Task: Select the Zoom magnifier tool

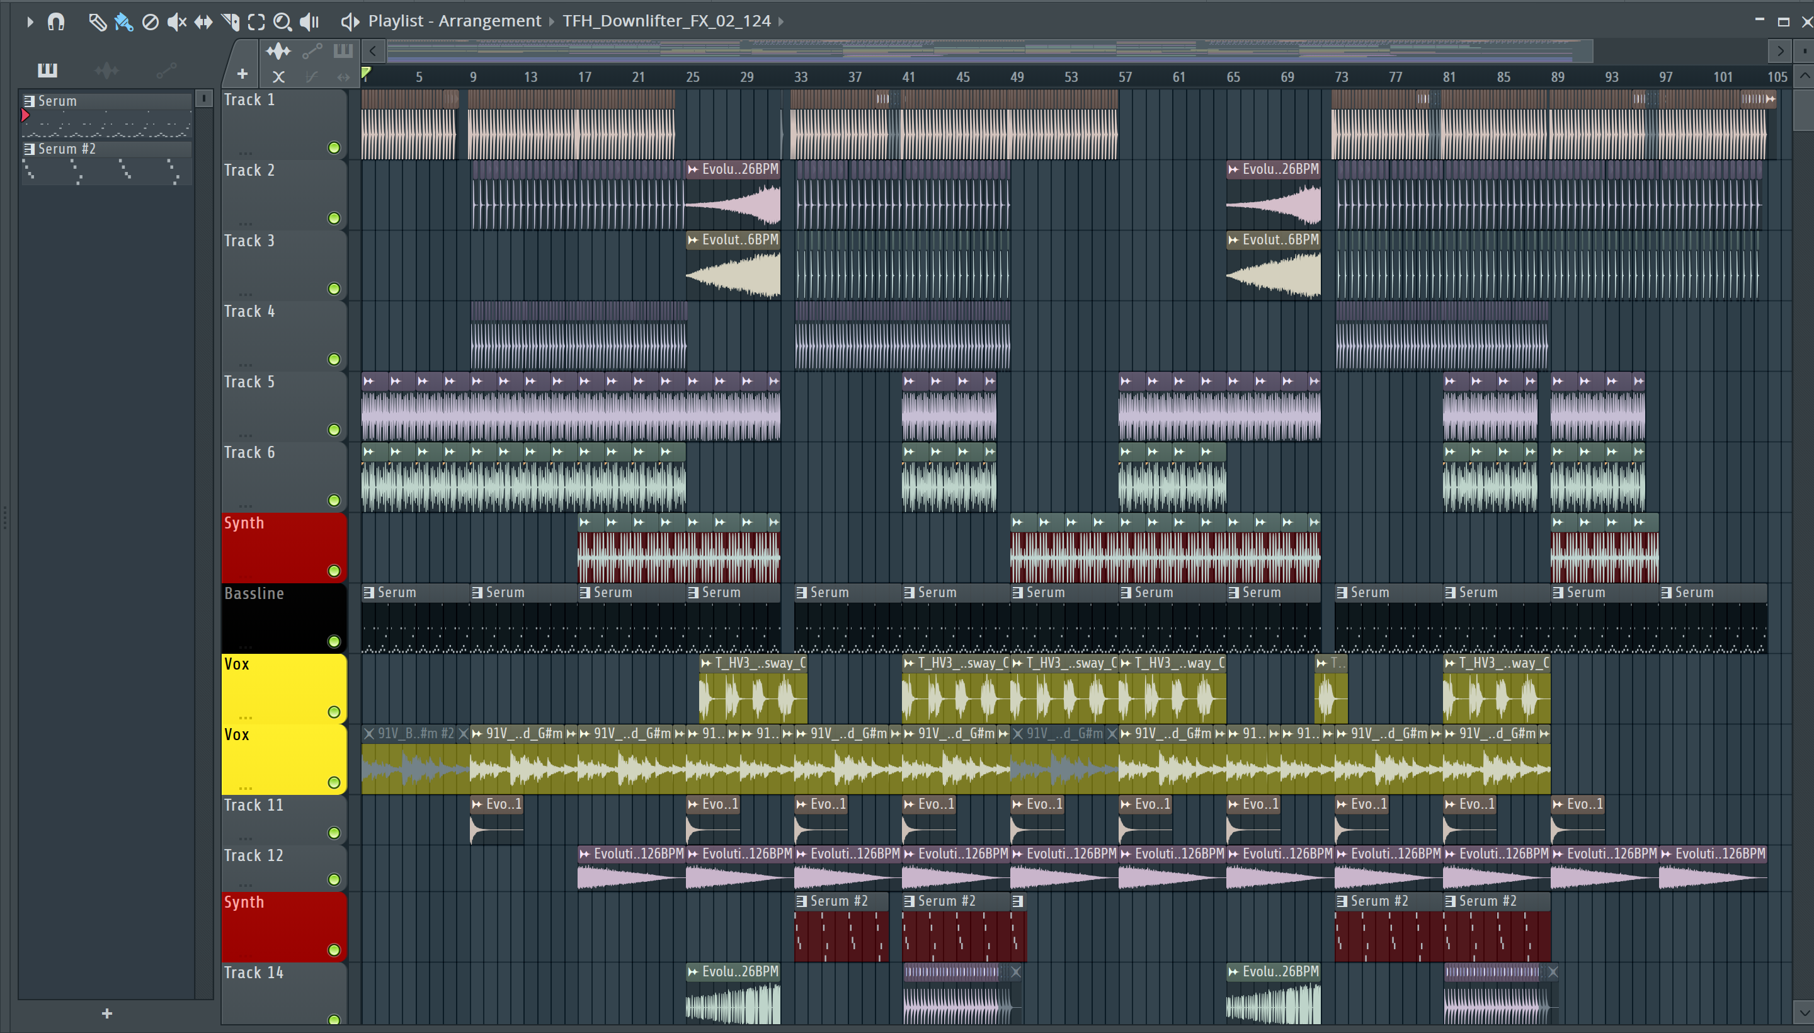Action: pos(282,22)
